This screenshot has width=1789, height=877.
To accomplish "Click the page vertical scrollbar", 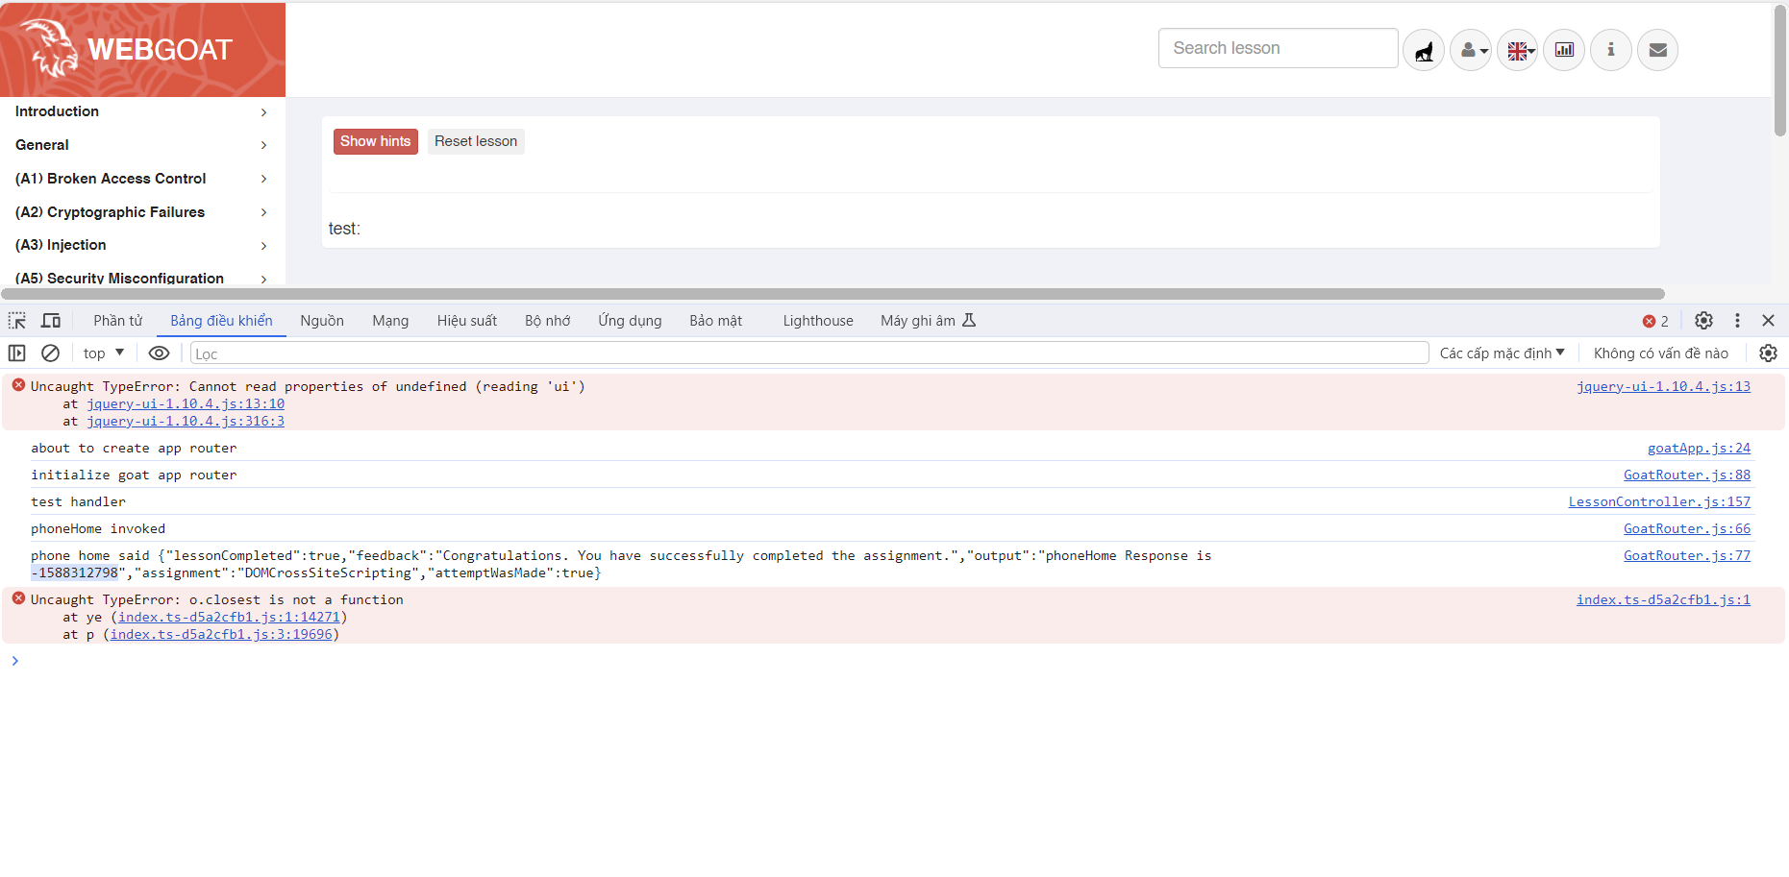I will (x=1780, y=70).
